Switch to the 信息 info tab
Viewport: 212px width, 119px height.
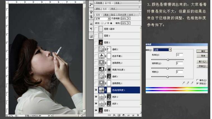[117, 3]
